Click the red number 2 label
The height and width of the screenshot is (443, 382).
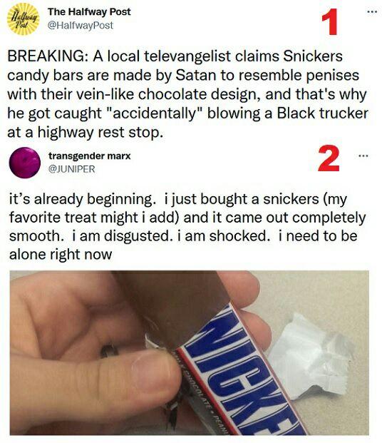[x=329, y=158]
